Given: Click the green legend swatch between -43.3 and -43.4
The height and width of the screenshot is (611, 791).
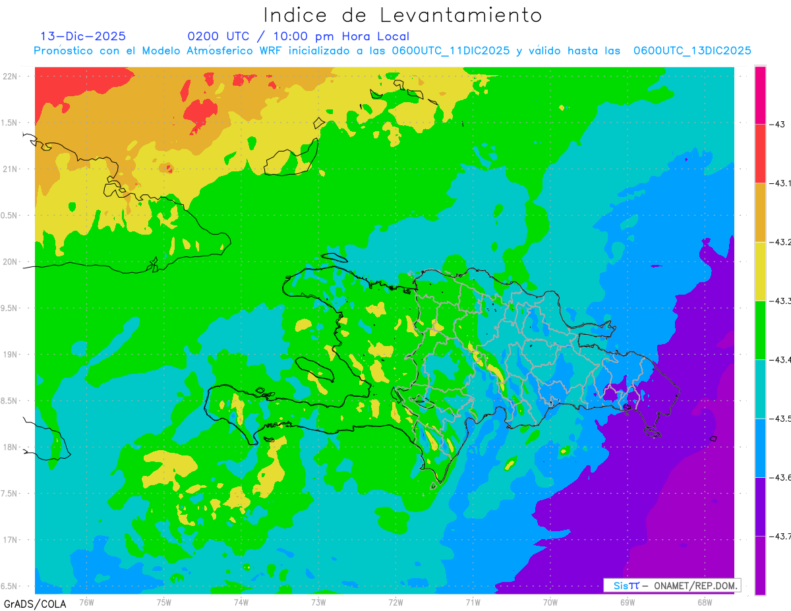Looking at the screenshot, I should point(760,330).
